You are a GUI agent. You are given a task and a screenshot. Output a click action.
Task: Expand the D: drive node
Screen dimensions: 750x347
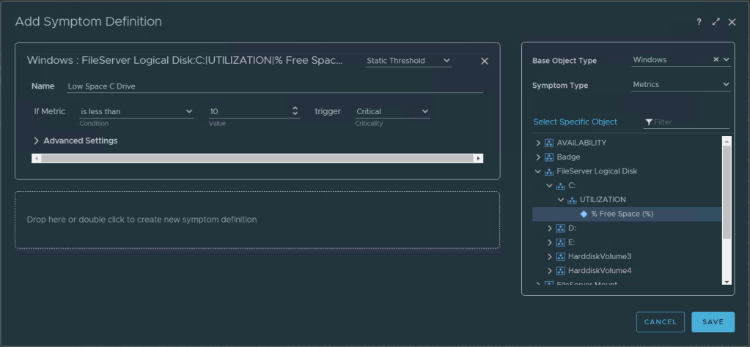pyautogui.click(x=550, y=228)
